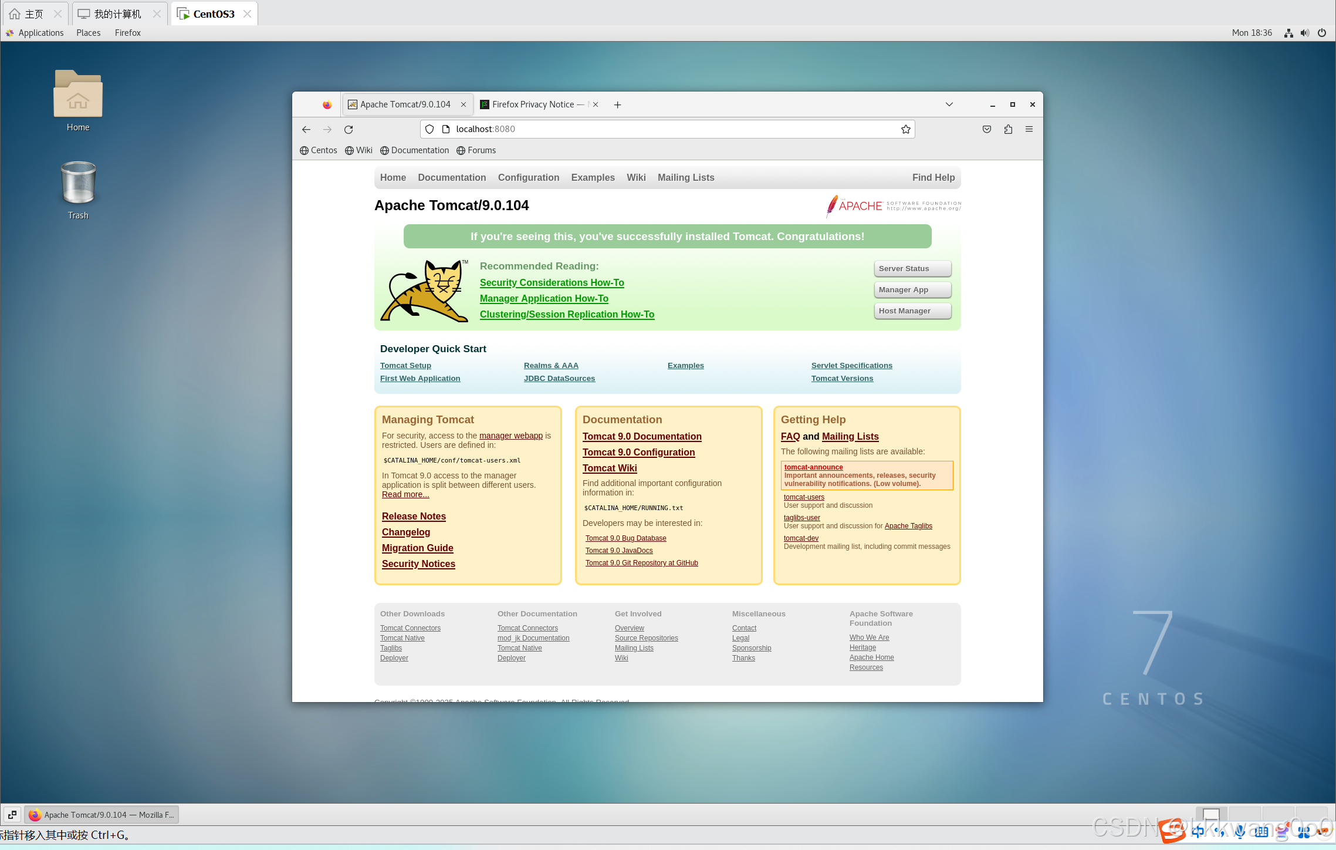Expand the list all tabs chevron

pyautogui.click(x=949, y=104)
